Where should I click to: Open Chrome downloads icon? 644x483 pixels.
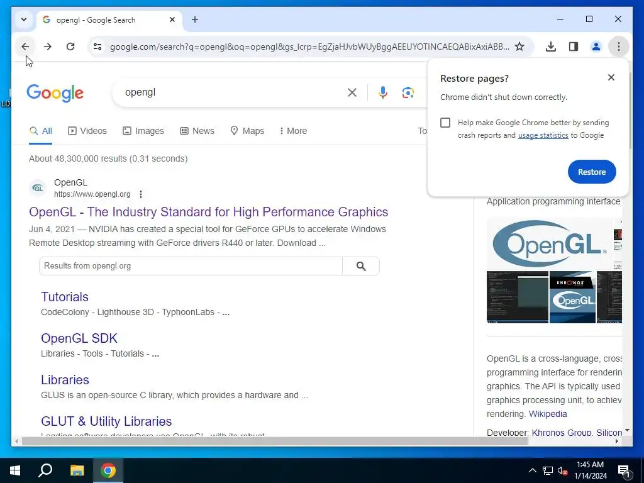551,47
